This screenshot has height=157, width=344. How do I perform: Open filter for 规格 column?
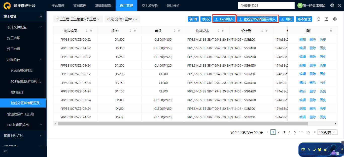click(135, 31)
